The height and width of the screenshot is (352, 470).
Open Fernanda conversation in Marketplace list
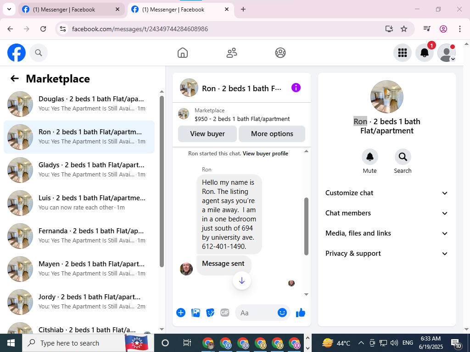click(x=79, y=236)
